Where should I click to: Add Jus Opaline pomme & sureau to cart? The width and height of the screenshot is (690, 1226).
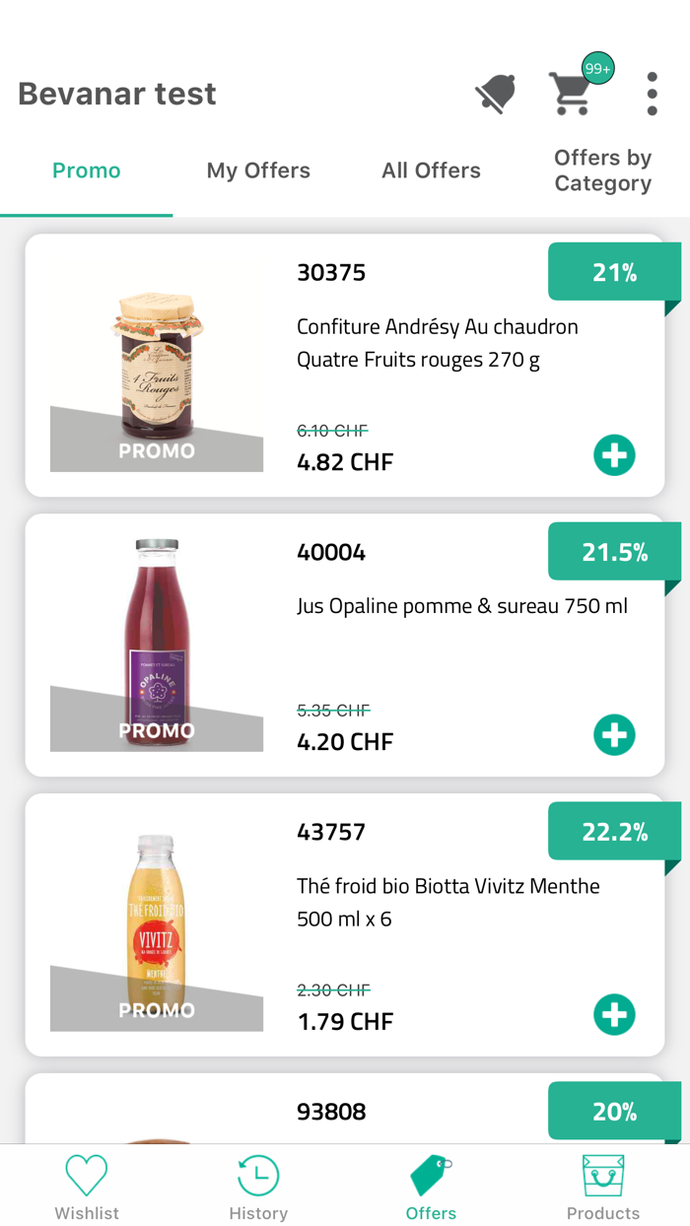[x=614, y=734]
